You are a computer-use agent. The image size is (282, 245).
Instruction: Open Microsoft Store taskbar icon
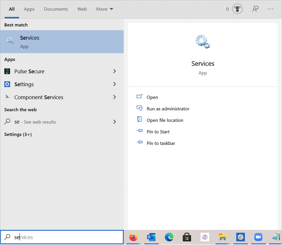coord(187,237)
